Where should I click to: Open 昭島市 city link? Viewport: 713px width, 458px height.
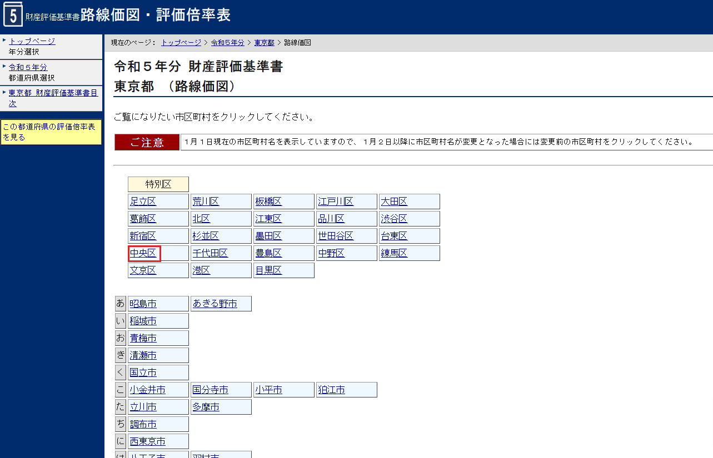coord(143,304)
